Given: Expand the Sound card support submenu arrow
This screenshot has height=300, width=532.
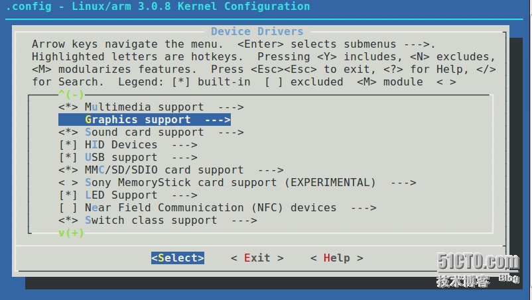Looking at the screenshot, I should tap(231, 132).
